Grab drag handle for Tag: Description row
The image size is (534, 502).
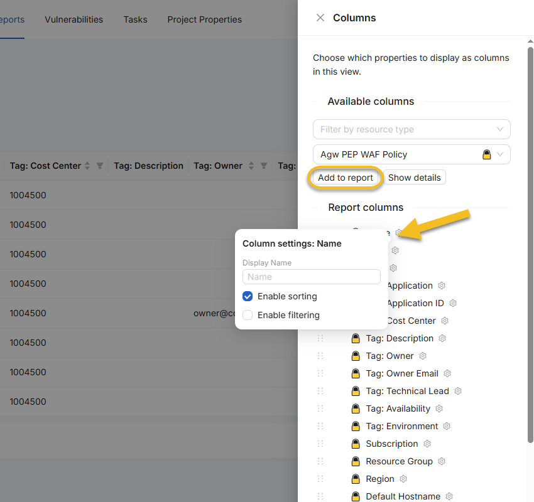click(320, 338)
